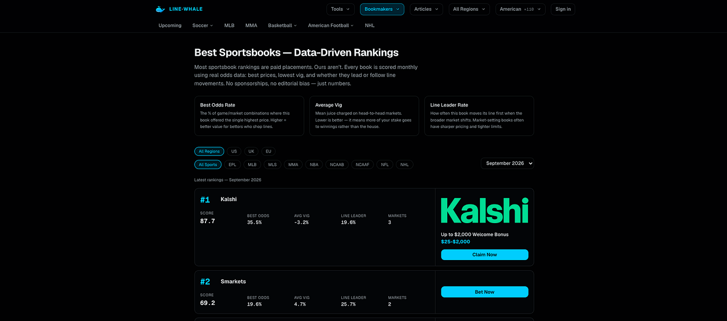Expand the Bookmakers dropdown

382,9
